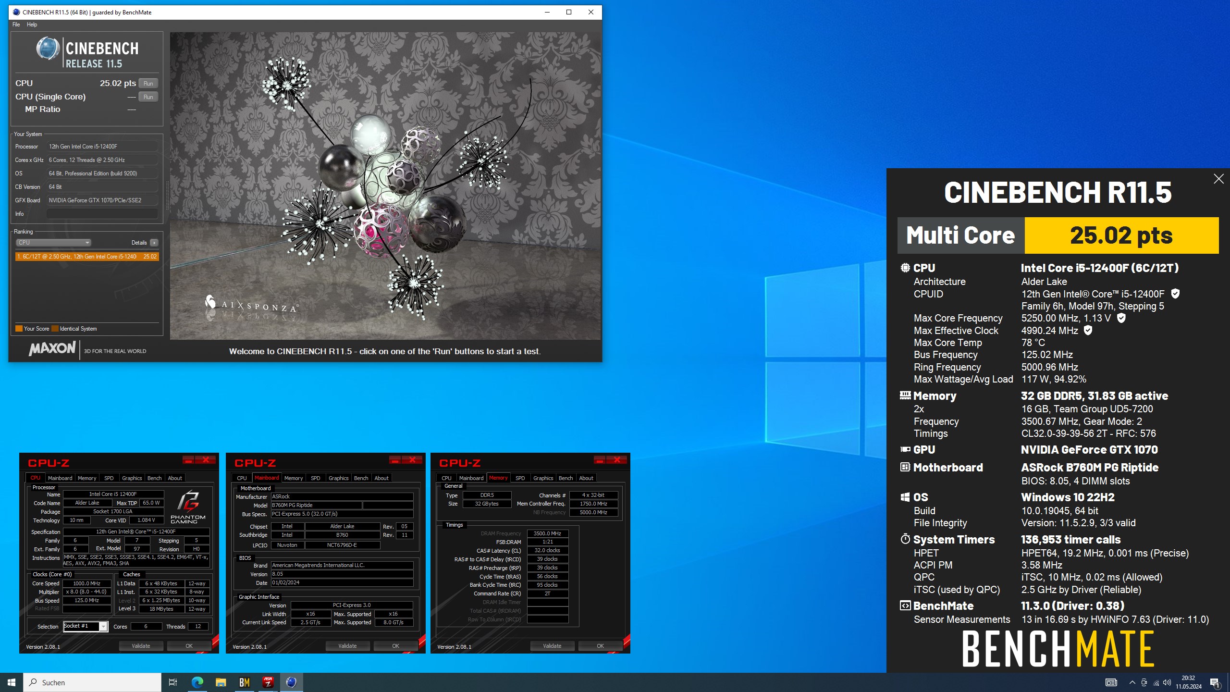This screenshot has height=692, width=1230.
Task: Open the Bench tab in the leftmost CPU-Z window
Action: point(154,478)
